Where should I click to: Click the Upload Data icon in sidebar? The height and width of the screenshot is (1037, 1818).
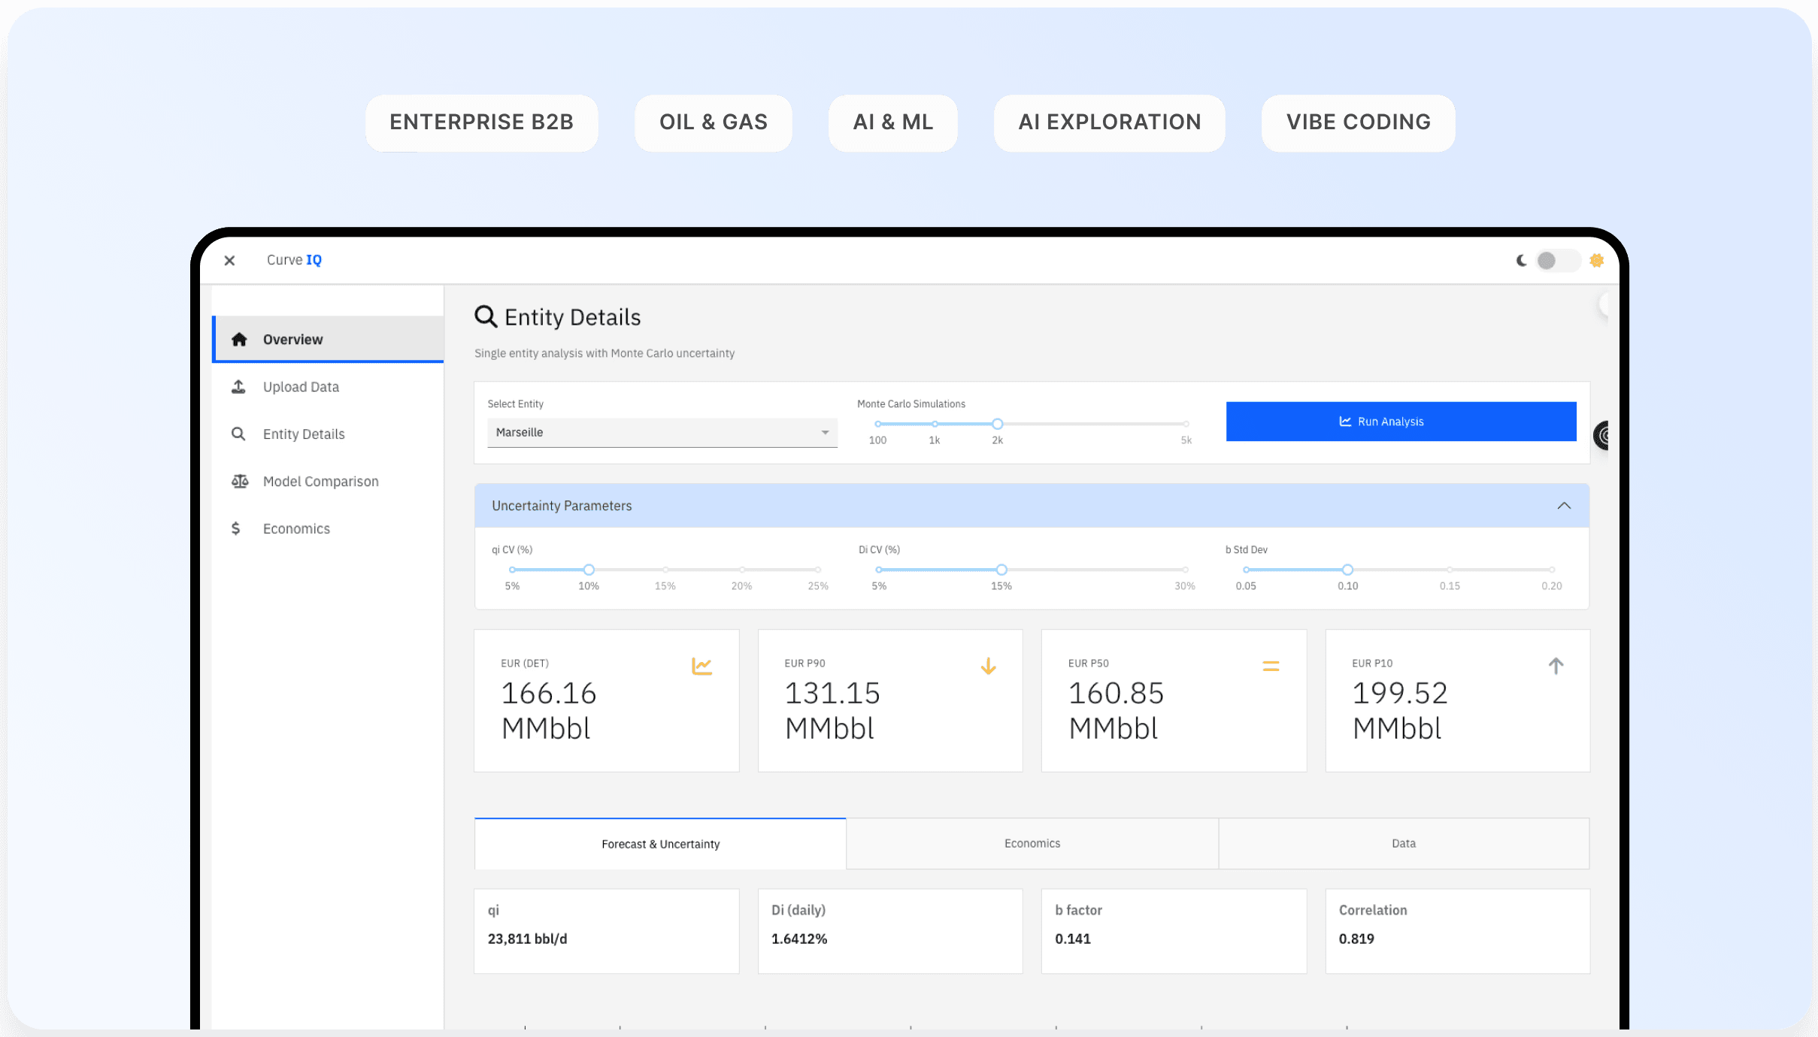[x=238, y=386]
